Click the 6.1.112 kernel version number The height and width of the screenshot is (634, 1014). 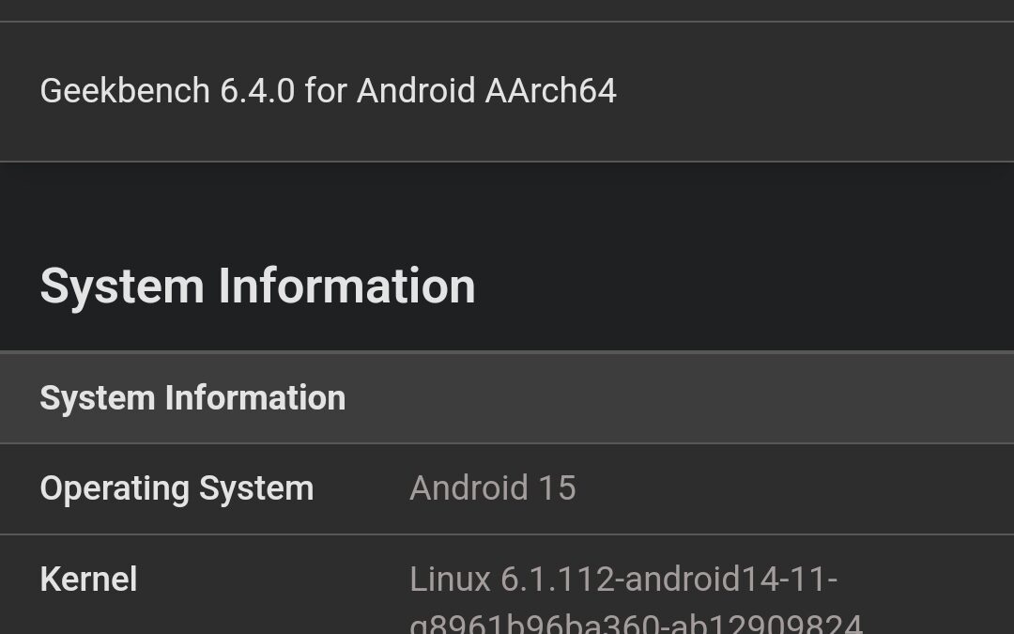click(x=558, y=580)
